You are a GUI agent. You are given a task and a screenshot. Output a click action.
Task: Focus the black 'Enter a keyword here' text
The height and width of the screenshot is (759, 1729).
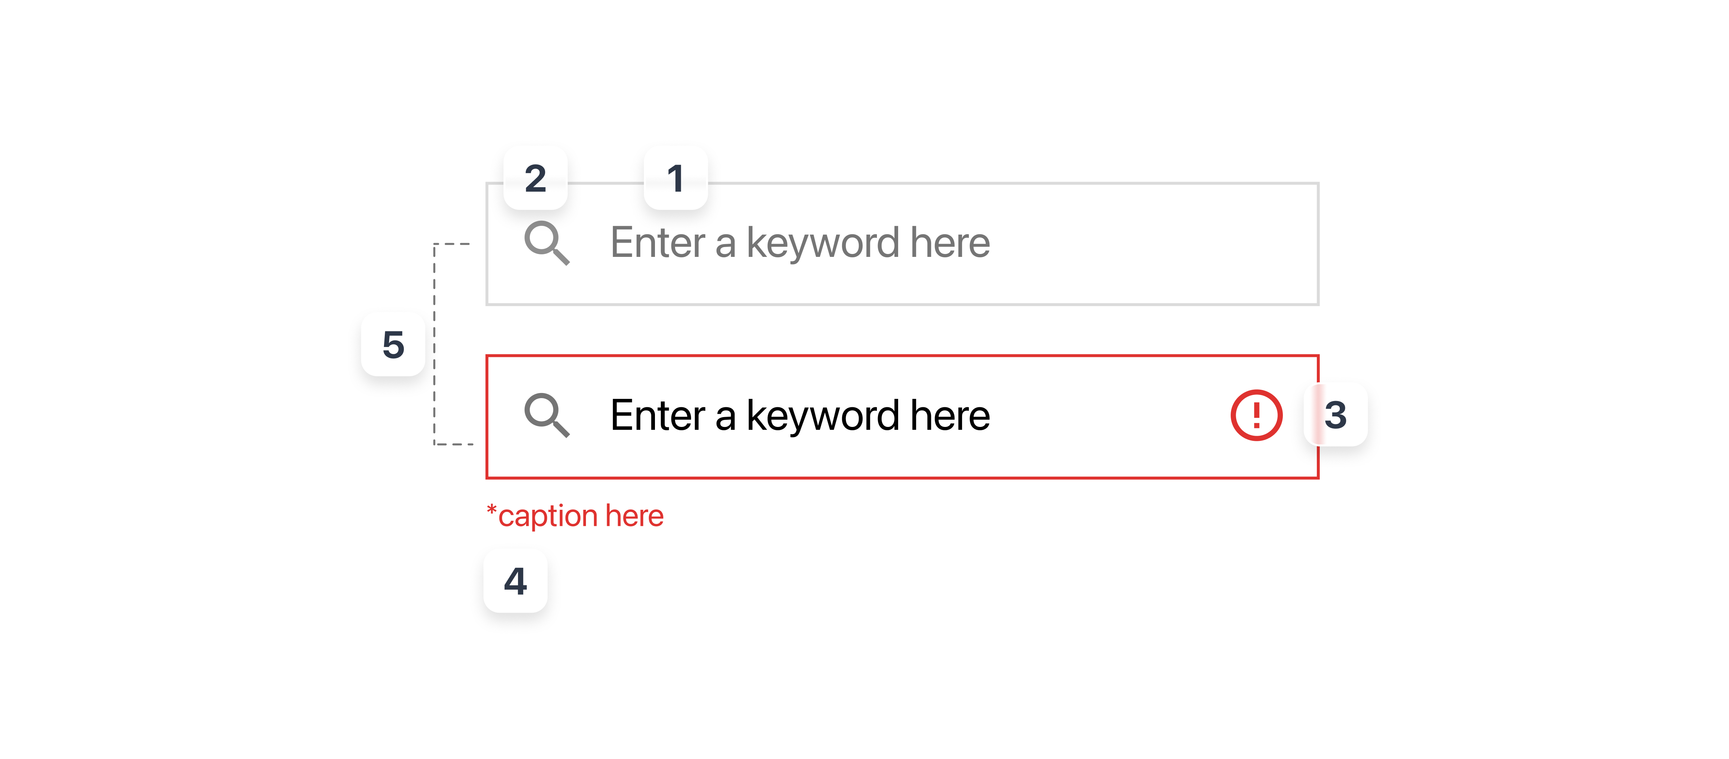pyautogui.click(x=799, y=415)
